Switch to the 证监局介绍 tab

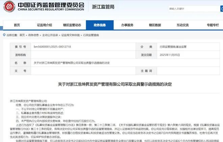(x=44, y=25)
